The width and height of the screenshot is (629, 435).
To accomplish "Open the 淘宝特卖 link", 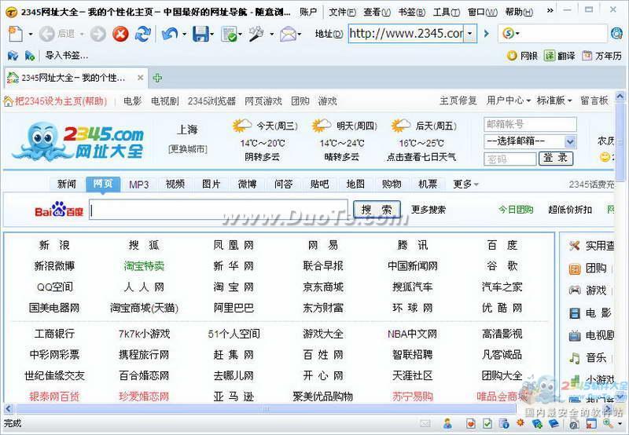I will [144, 265].
